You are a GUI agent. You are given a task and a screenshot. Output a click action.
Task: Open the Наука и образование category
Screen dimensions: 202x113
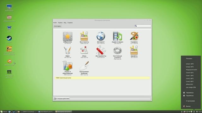(x=68, y=68)
